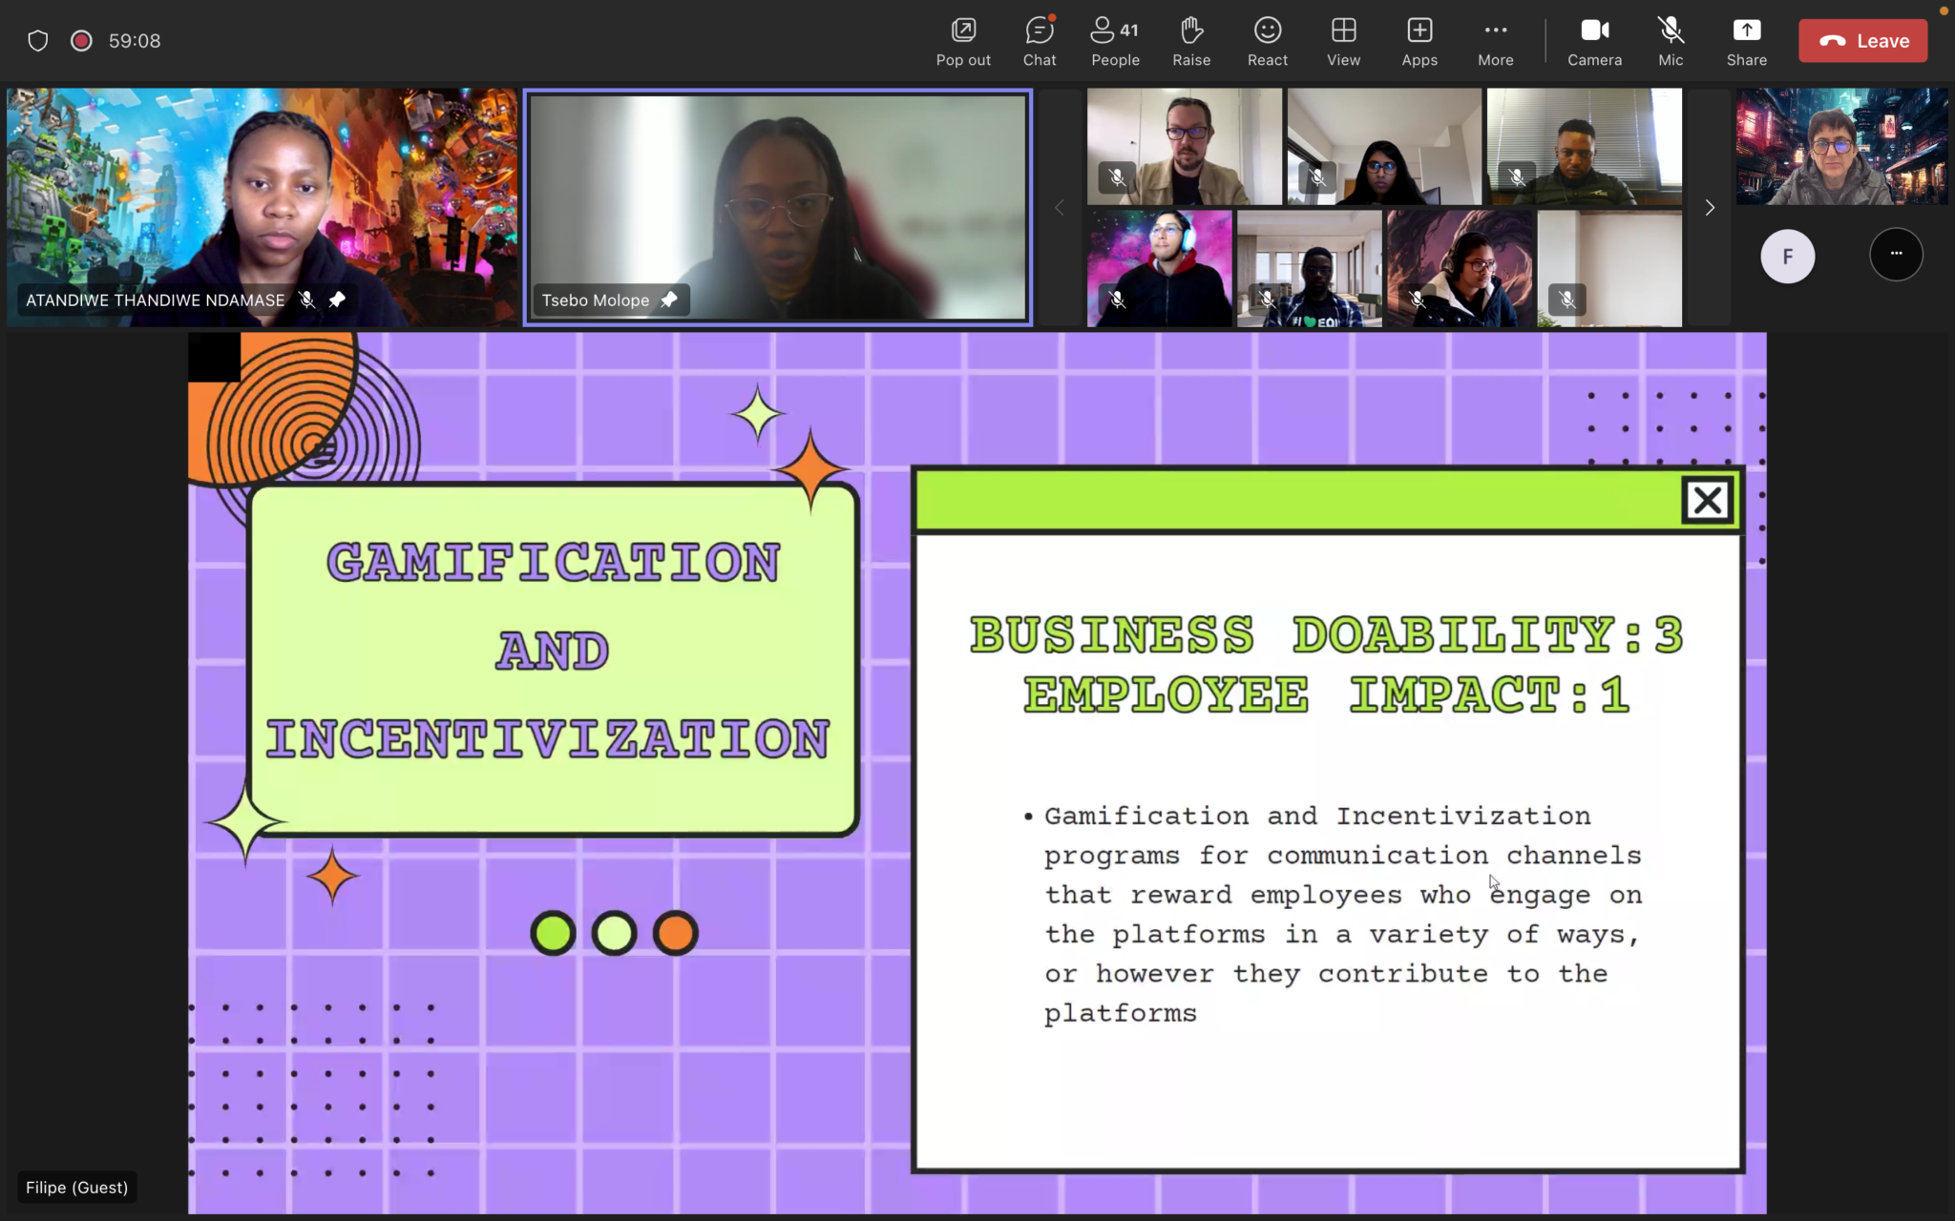Show next page of participant videos
Image resolution: width=1955 pixels, height=1221 pixels.
(1709, 207)
